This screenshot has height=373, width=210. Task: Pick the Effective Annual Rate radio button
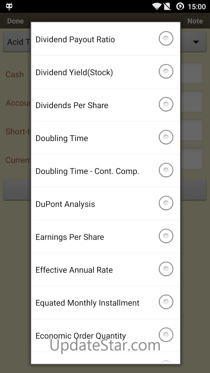pos(166,269)
